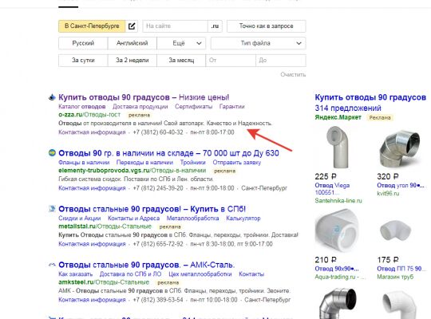Click amksteel.ru/Отводы-Стальные URL
431x319 pixels.
pyautogui.click(x=104, y=282)
